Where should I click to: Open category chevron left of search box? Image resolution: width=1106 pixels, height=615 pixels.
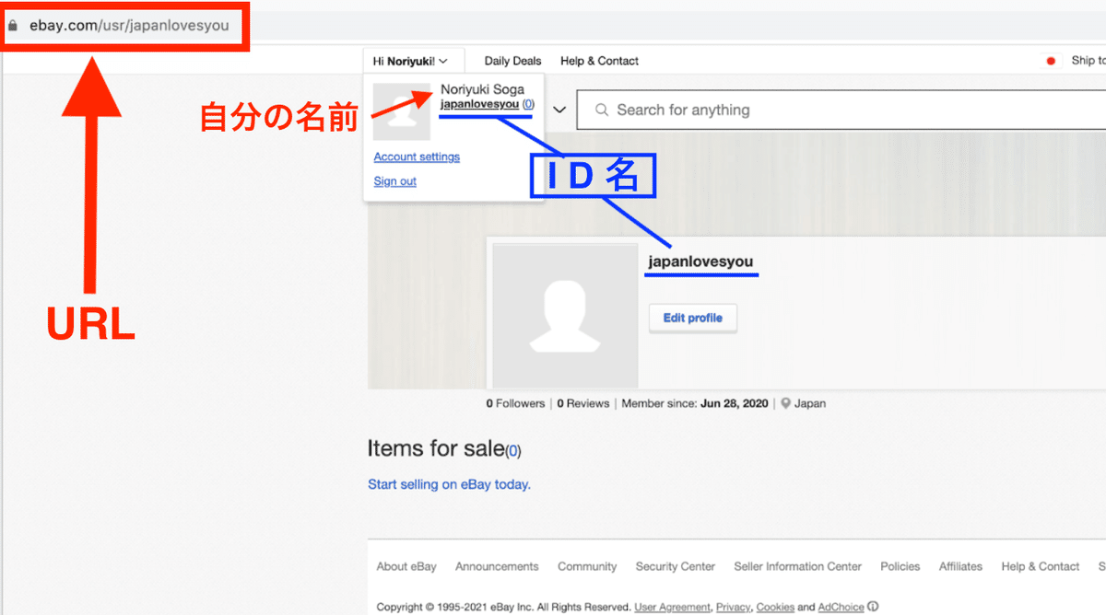(559, 110)
